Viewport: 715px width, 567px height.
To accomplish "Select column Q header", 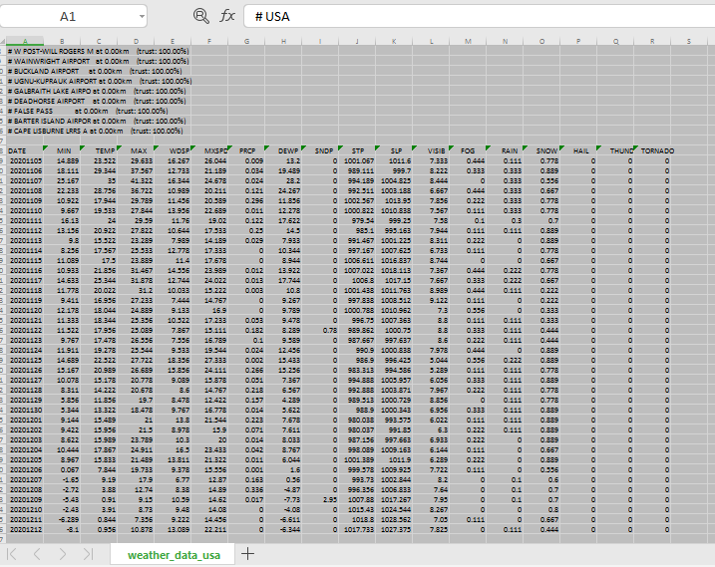I will (x=615, y=41).
